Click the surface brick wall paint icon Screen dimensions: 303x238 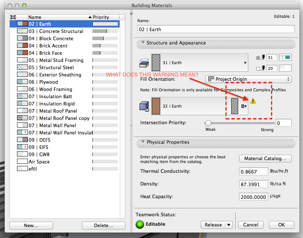coord(144,107)
